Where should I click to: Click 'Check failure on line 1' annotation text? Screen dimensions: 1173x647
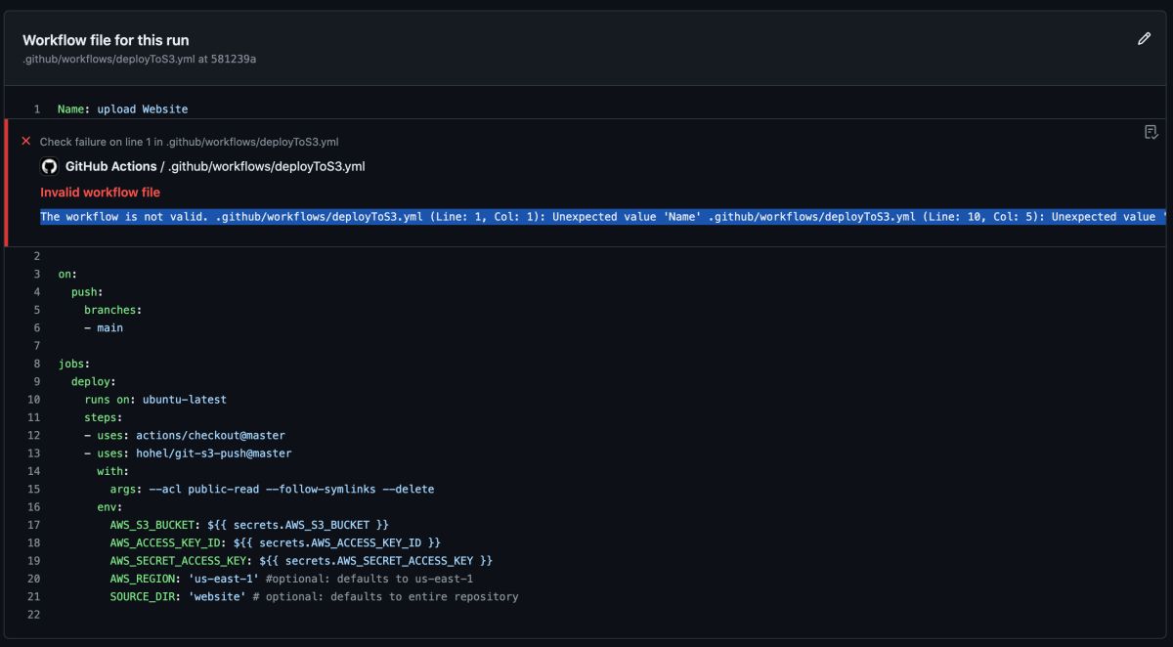[190, 142]
